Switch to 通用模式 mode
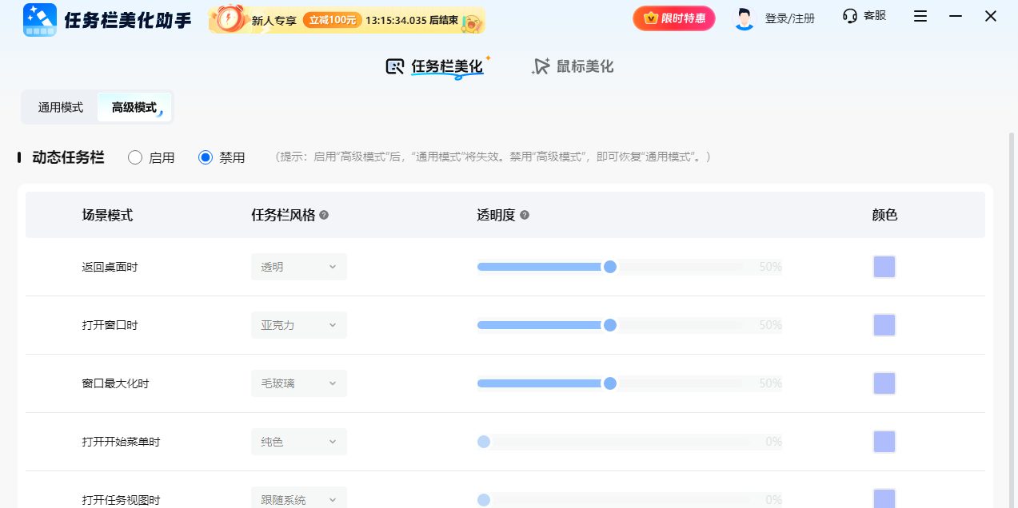Screen dimensions: 1018x508 point(58,106)
